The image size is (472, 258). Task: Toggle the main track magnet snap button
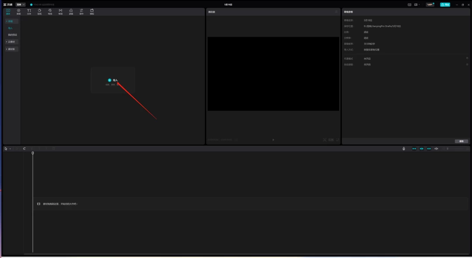414,149
